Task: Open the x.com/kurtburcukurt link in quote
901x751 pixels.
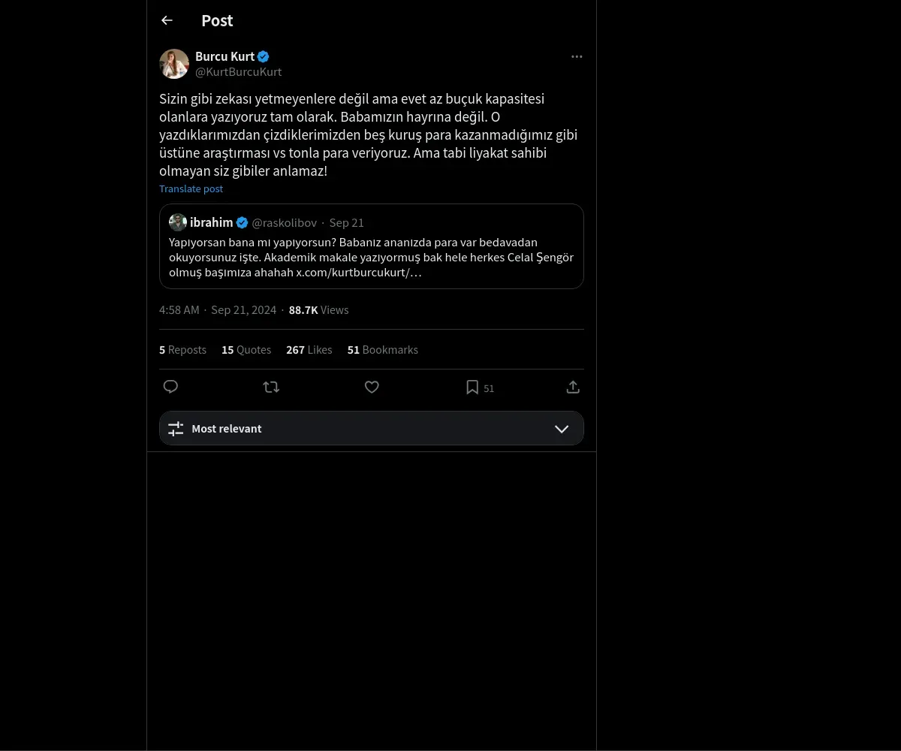Action: (359, 272)
